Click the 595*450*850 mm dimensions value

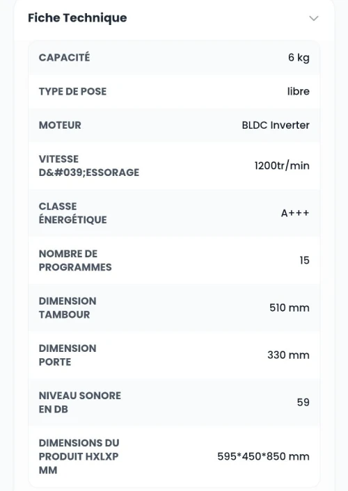point(263,456)
